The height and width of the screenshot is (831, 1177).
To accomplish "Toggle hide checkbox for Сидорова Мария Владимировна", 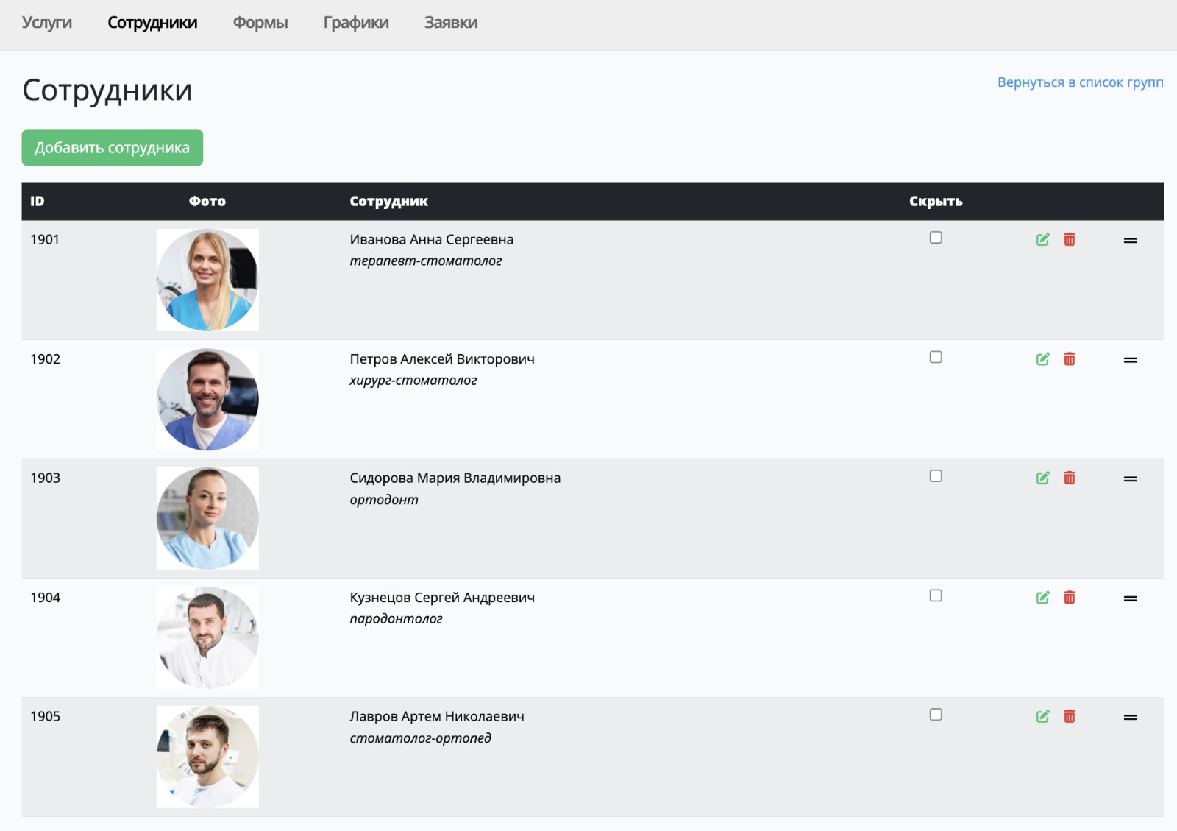I will click(x=936, y=475).
